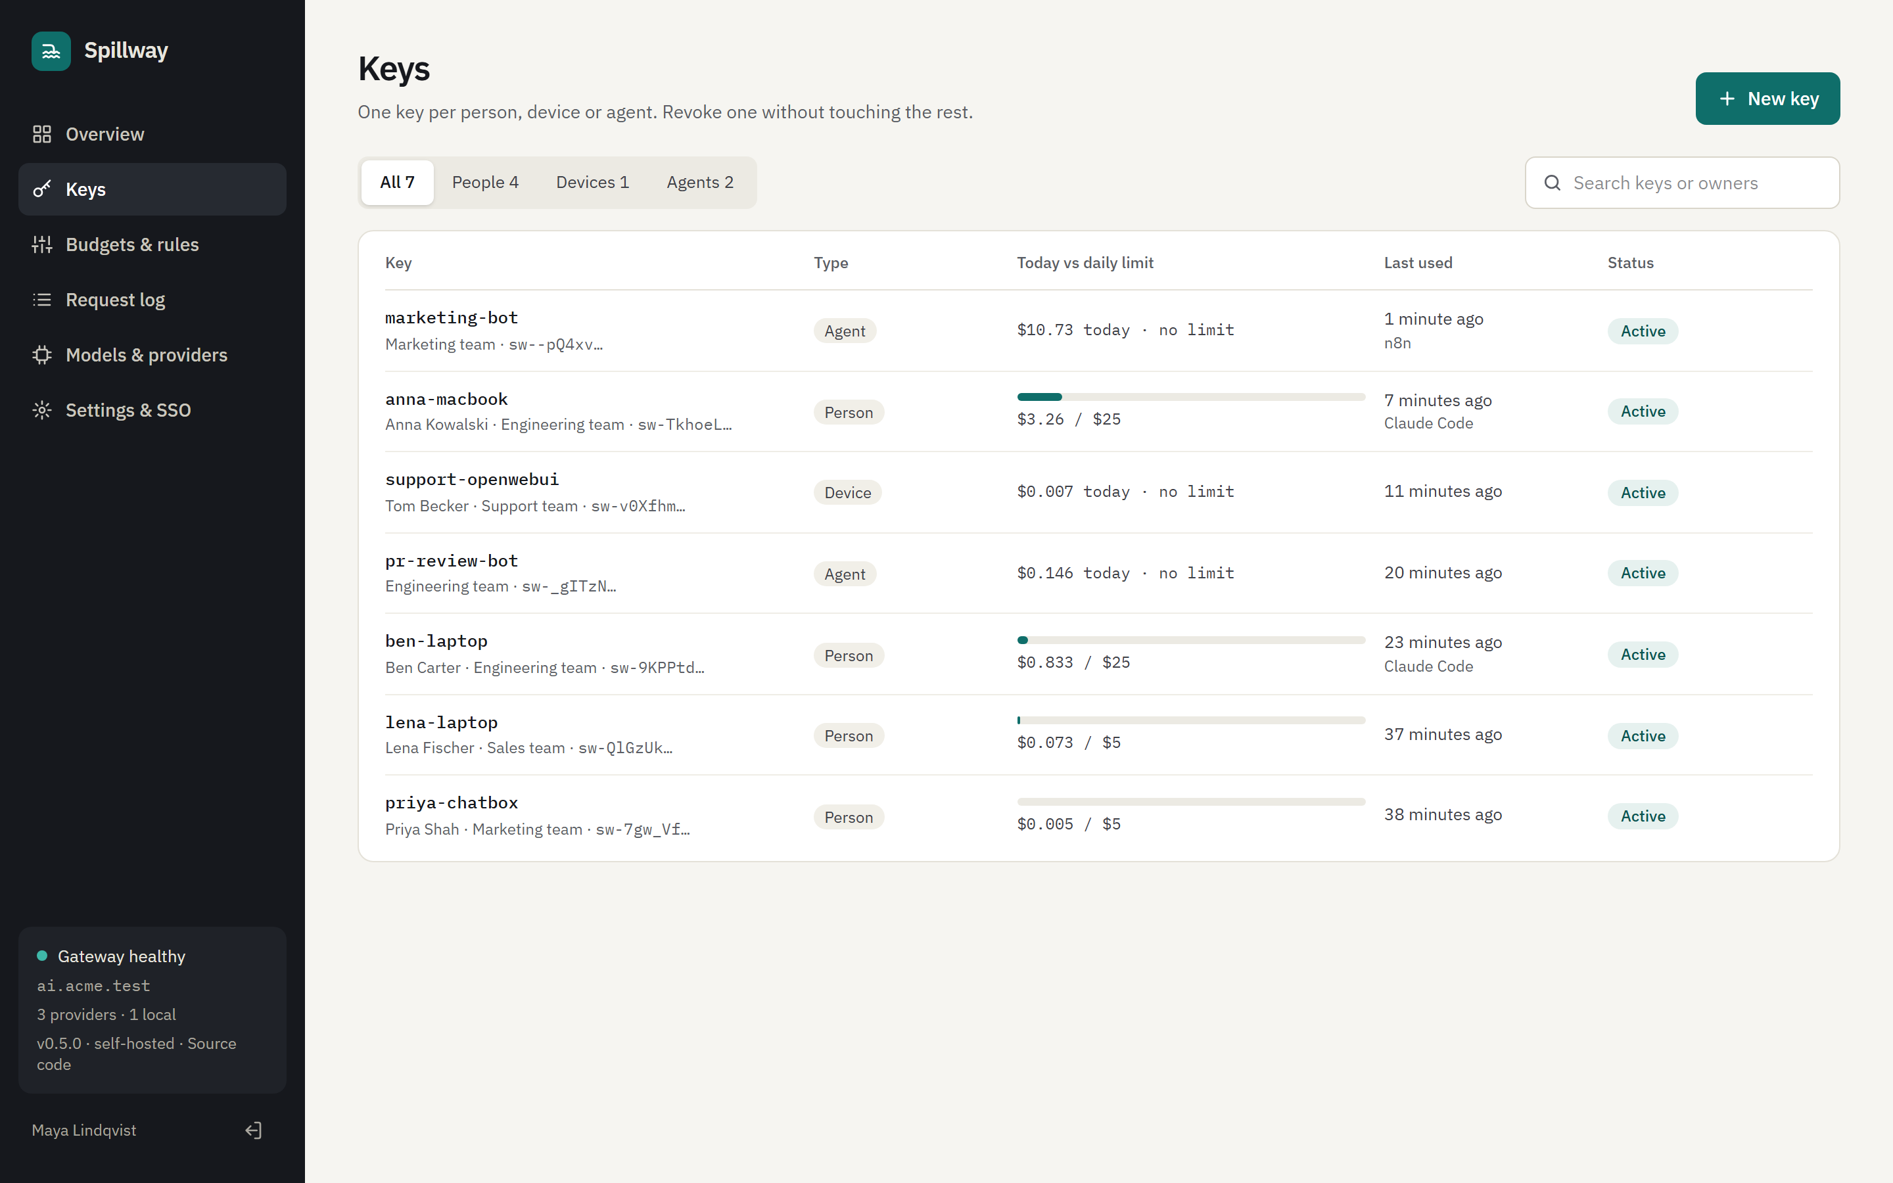Select the pr-review-bot key name
1893x1183 pixels.
[x=452, y=561]
